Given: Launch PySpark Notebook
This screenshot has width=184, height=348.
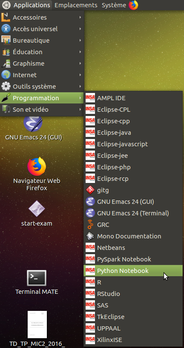Looking at the screenshot, I should click(133, 259).
